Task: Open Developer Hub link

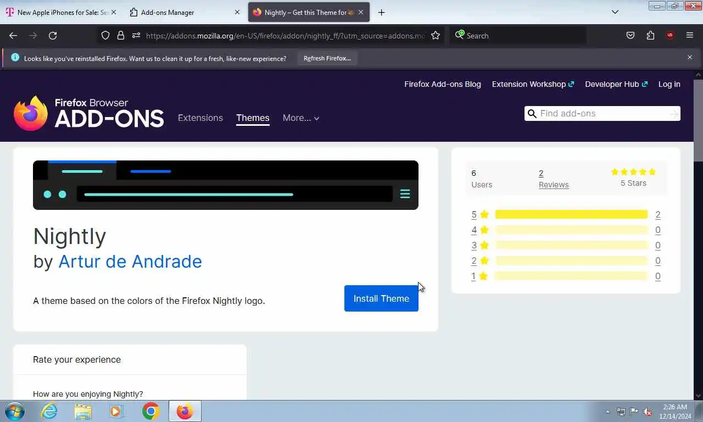Action: coord(616,84)
